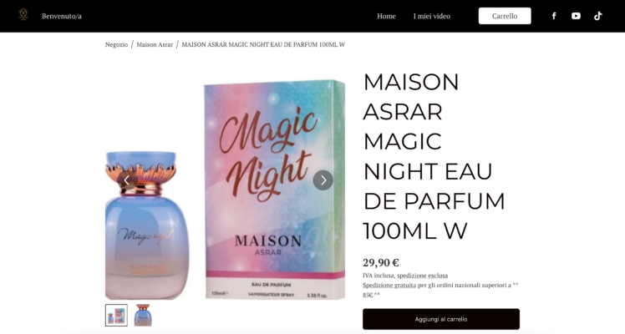
Task: Select first thumbnail with bottle and box
Action: click(x=116, y=316)
